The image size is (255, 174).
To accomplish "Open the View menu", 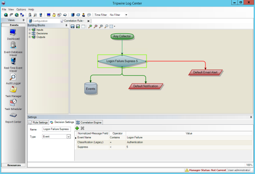I will click(11, 9).
